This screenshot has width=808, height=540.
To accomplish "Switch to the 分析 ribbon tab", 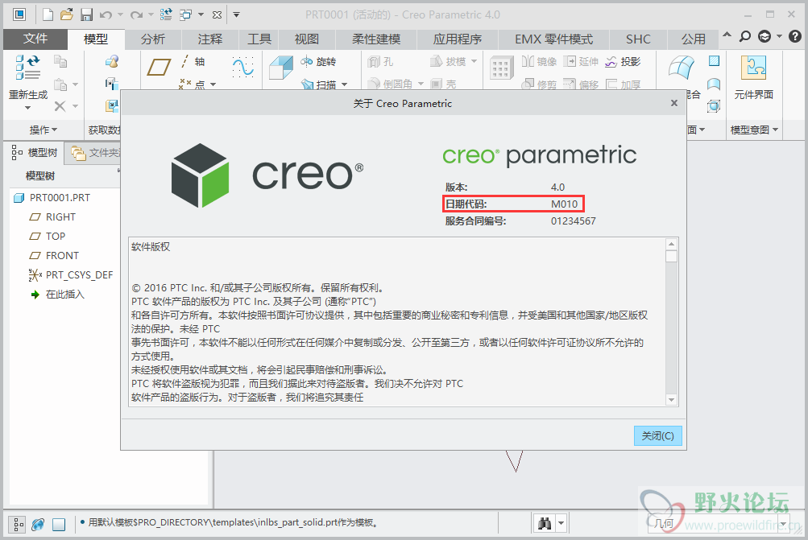I will (152, 39).
